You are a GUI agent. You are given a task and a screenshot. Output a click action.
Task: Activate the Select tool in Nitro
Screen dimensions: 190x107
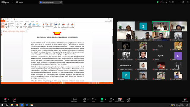click(x=18, y=25)
